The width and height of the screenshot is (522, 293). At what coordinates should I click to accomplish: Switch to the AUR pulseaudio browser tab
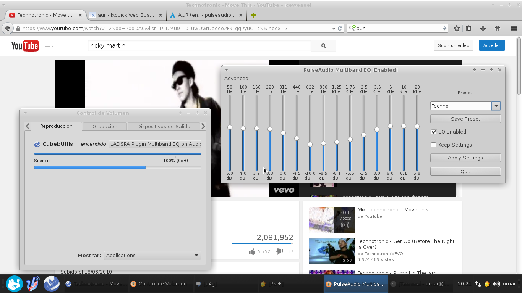point(206,15)
